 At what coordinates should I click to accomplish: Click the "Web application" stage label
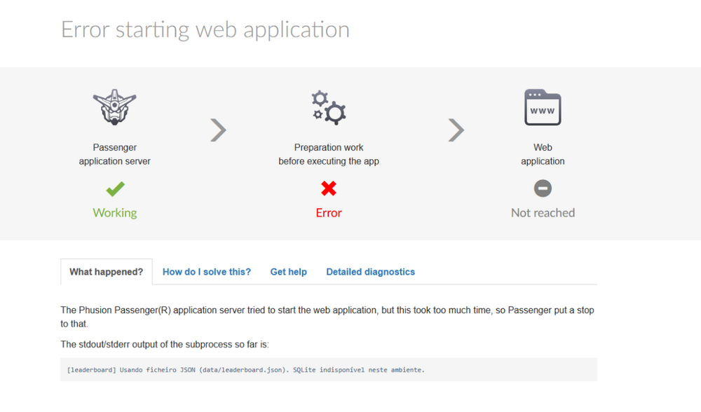point(543,154)
